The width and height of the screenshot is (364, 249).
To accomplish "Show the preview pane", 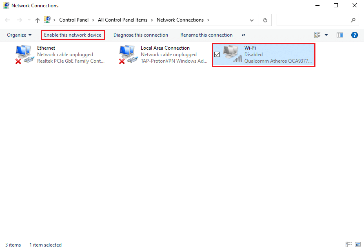I will (x=340, y=35).
